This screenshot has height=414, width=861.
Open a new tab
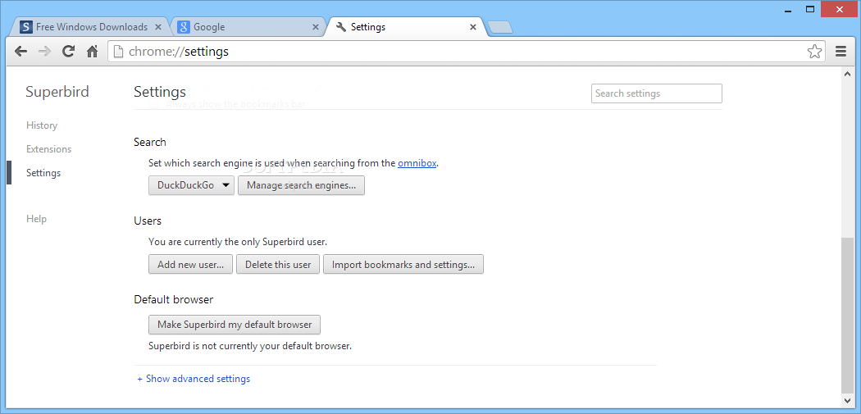pos(499,27)
